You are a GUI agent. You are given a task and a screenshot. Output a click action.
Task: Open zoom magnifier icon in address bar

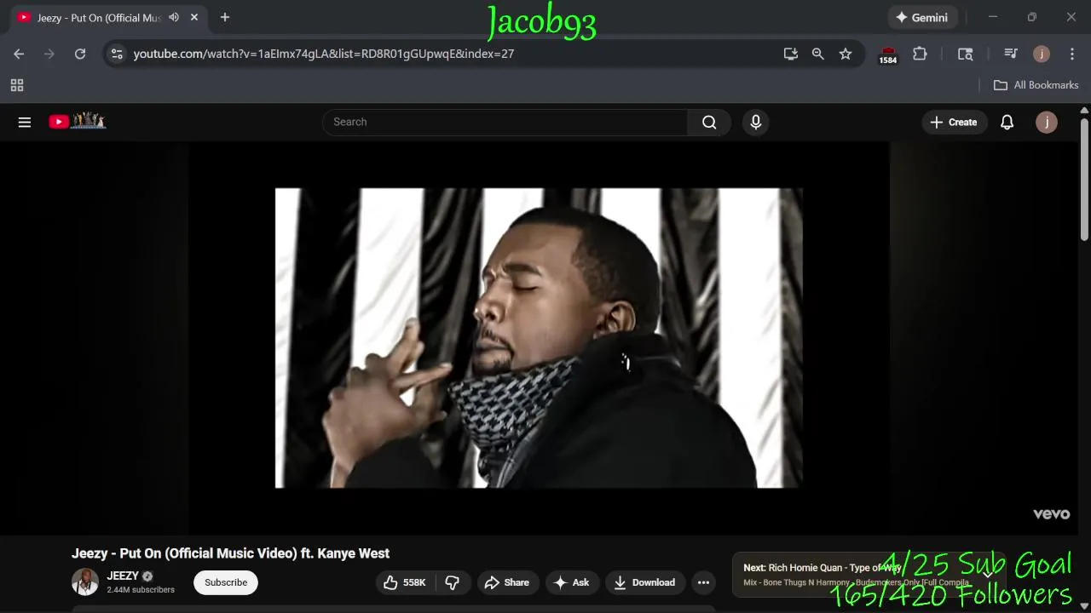click(x=818, y=54)
